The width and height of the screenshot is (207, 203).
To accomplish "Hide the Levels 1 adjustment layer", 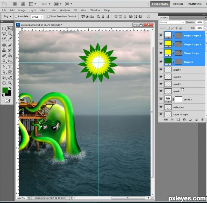I will click(161, 99).
